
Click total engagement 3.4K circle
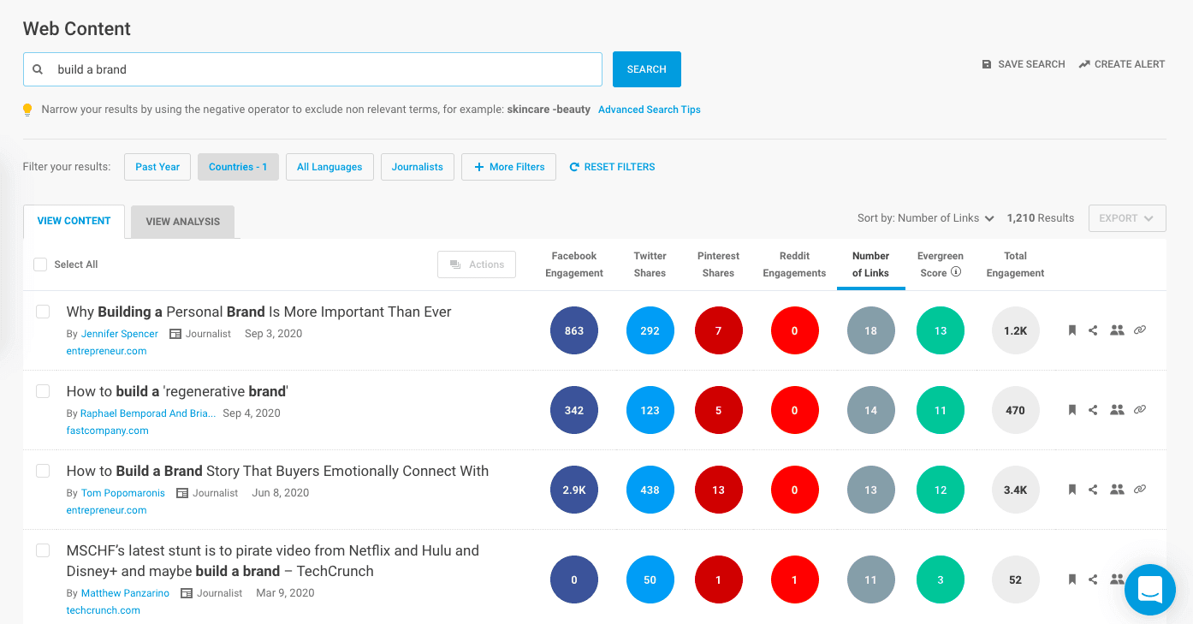[1015, 490]
